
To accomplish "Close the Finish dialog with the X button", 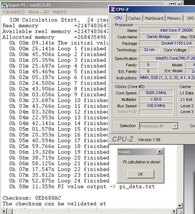I will pos(160,152).
